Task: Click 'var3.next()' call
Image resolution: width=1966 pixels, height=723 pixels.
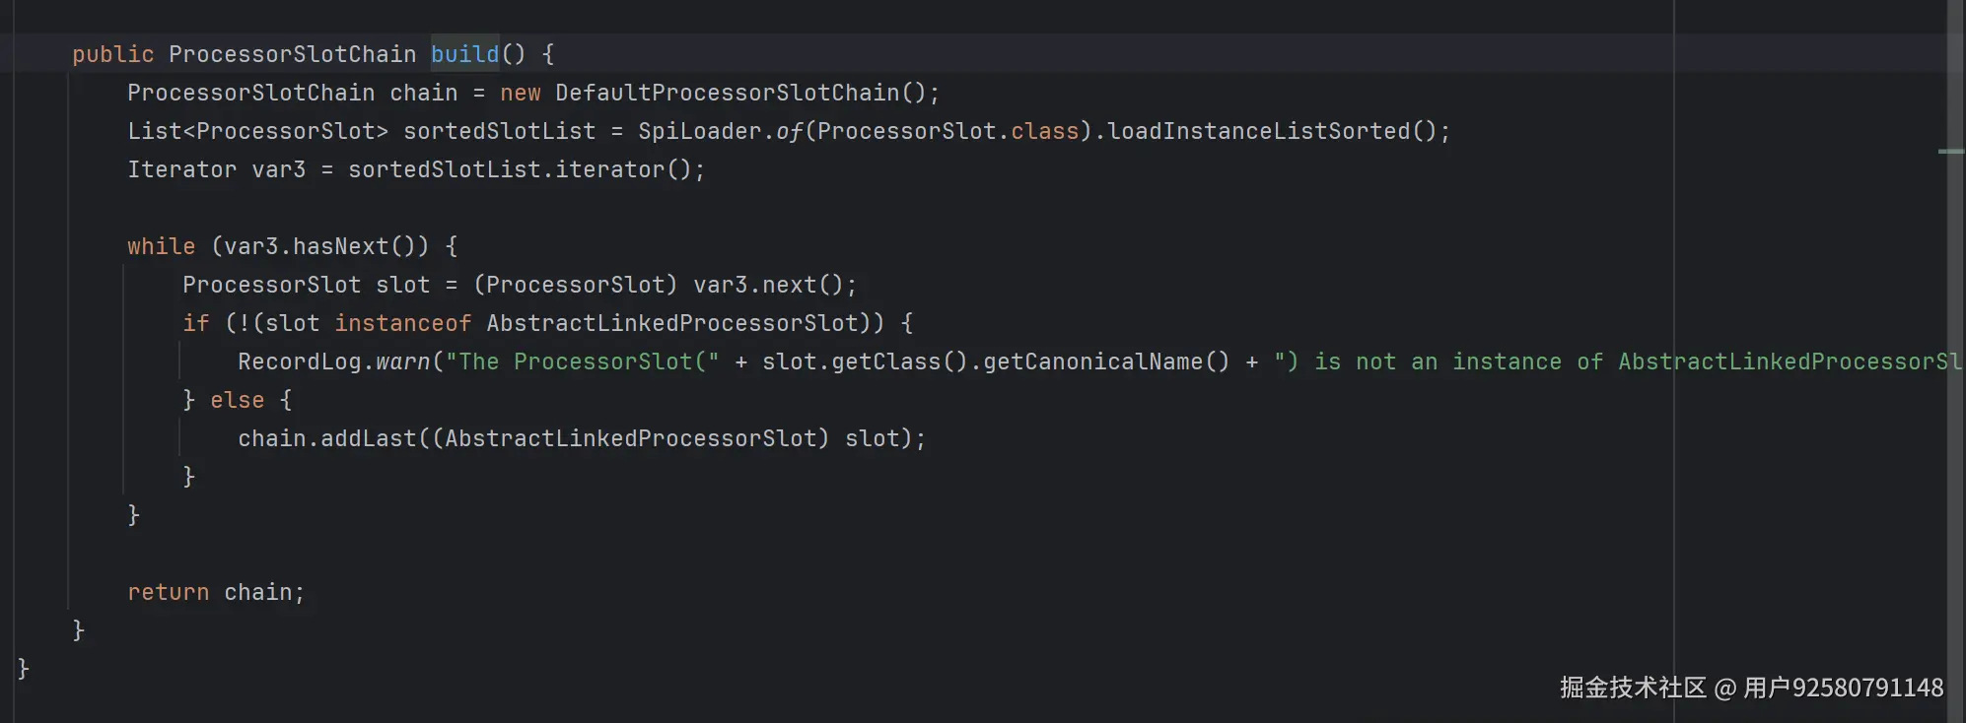Action: (769, 285)
